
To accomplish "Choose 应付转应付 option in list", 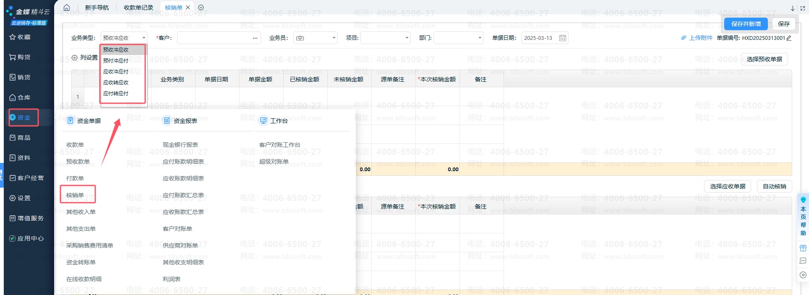I will tap(116, 94).
